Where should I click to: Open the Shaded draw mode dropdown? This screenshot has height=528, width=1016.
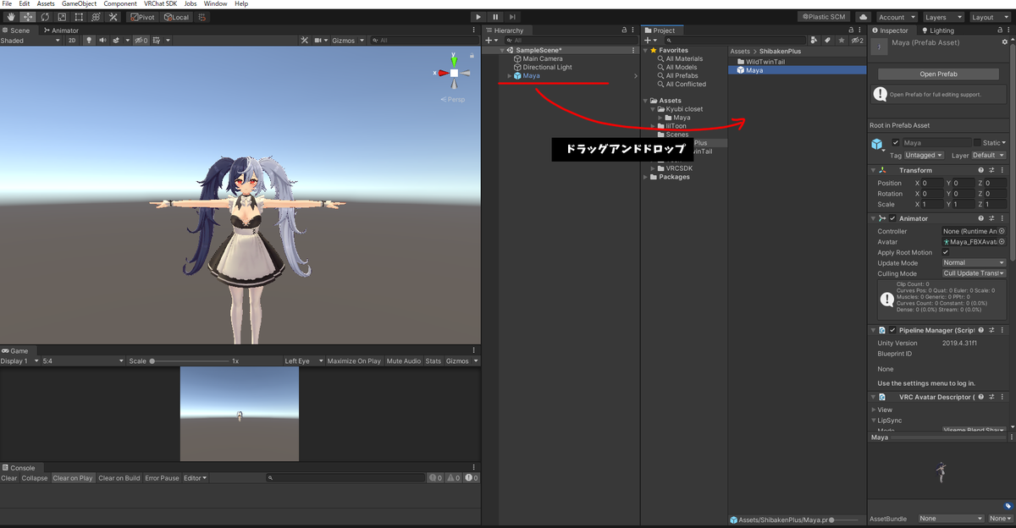click(x=31, y=41)
